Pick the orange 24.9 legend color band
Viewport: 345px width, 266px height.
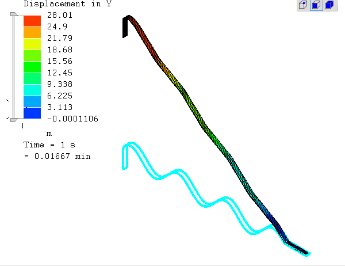(x=32, y=32)
